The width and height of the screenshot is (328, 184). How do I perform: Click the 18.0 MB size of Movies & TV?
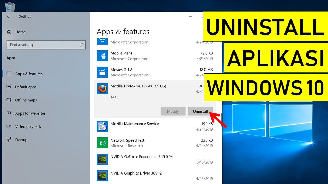point(206,70)
